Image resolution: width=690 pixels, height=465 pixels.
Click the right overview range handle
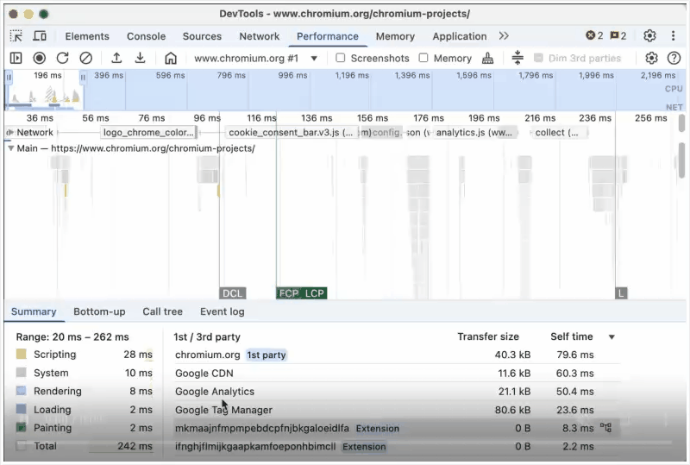pos(83,78)
